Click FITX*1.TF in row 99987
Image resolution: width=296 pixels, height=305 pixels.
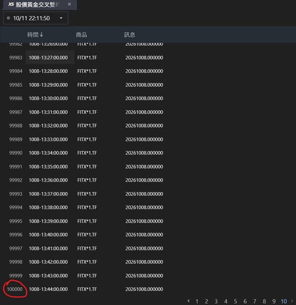[x=87, y=112]
